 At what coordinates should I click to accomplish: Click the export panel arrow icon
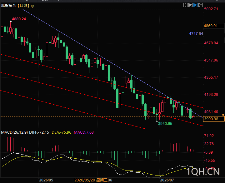(x=201, y=5)
